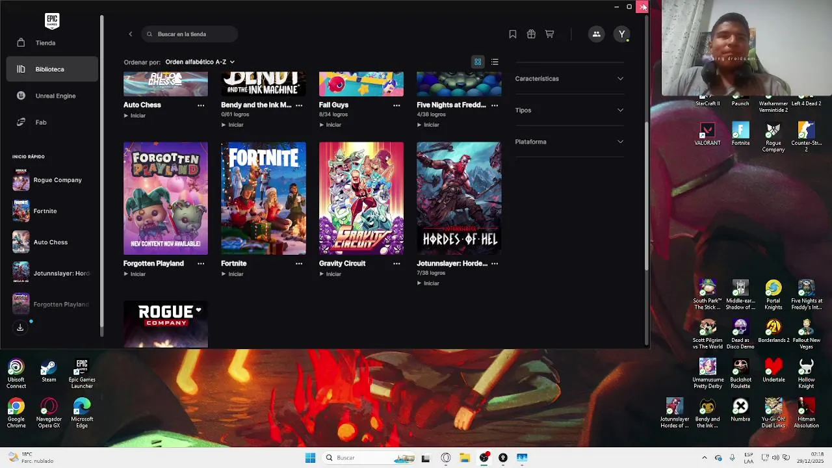Screen dimensions: 832x468
Task: Open options menu for Jotunnslayer card
Action: pos(495,264)
